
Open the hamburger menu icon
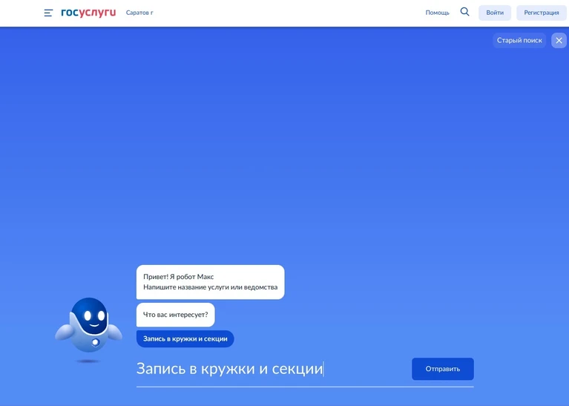pyautogui.click(x=48, y=13)
